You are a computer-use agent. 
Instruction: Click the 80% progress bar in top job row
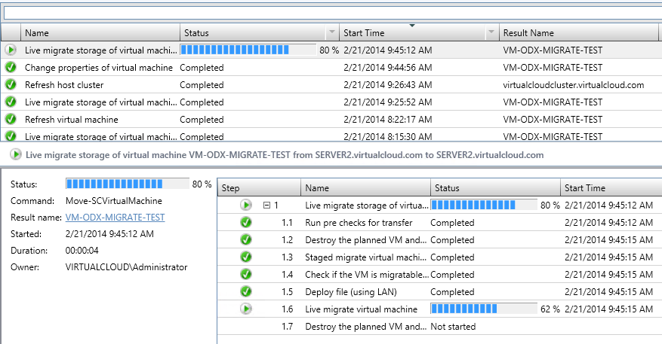click(x=248, y=50)
